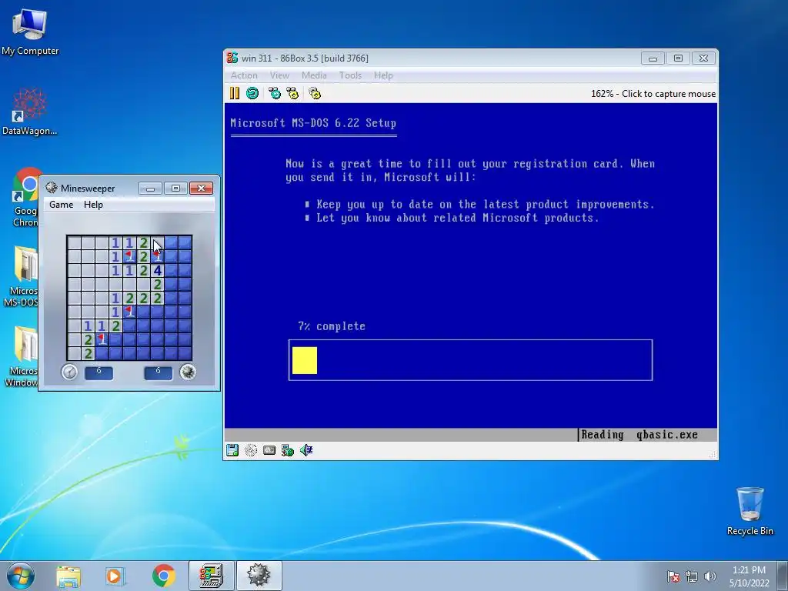Click CD-ROM drive icon in 86Box status bar
Screen dimensions: 788x591
[251, 449]
